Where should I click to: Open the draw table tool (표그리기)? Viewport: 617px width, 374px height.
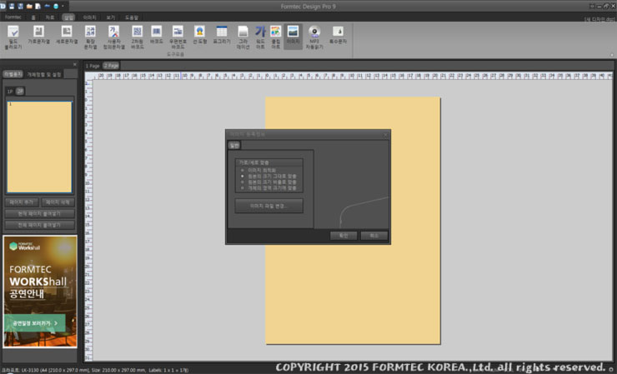(222, 35)
